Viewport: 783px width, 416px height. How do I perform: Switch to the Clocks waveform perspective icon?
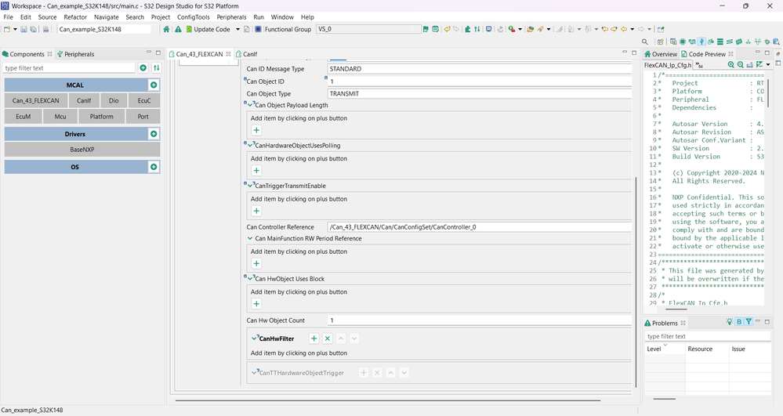(x=691, y=42)
